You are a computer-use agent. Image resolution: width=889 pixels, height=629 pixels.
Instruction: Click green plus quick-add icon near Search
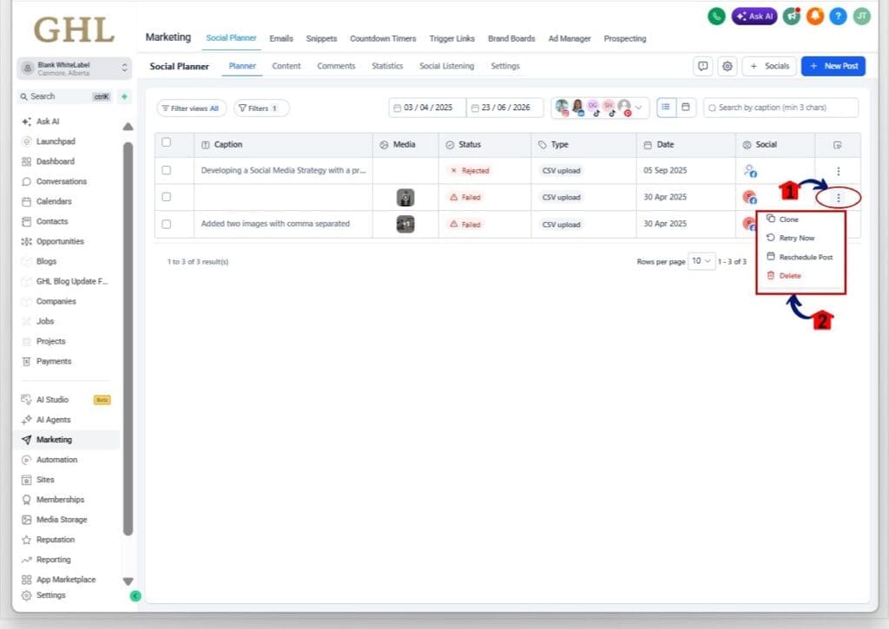(124, 97)
